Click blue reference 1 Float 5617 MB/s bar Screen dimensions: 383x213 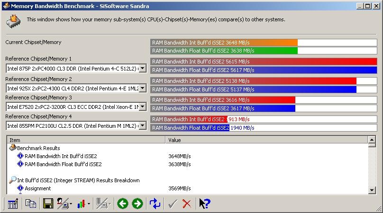[264, 70]
